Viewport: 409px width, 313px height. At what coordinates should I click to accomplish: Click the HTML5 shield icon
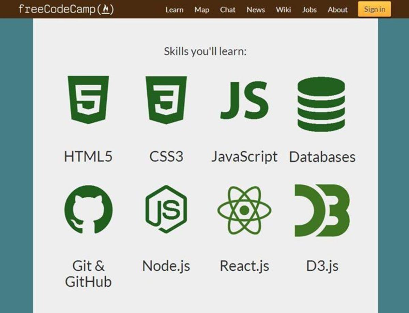[88, 99]
